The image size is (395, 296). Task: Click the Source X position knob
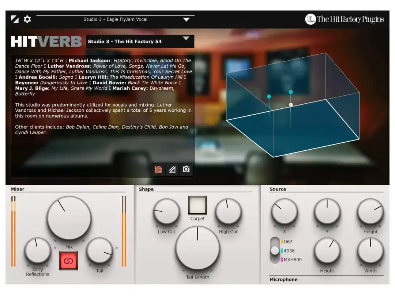[x=285, y=211]
